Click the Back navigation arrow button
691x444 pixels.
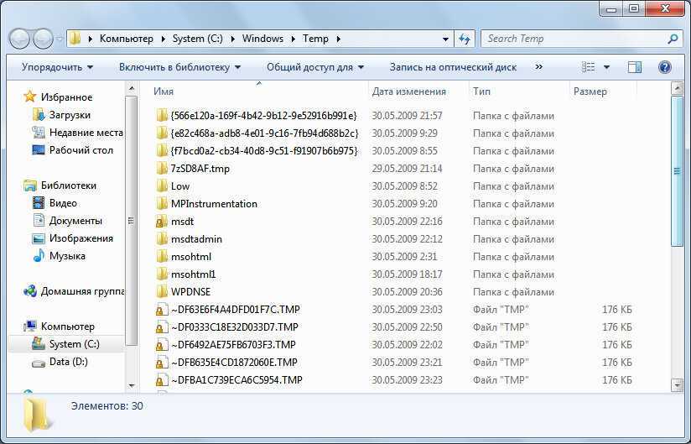pos(19,39)
